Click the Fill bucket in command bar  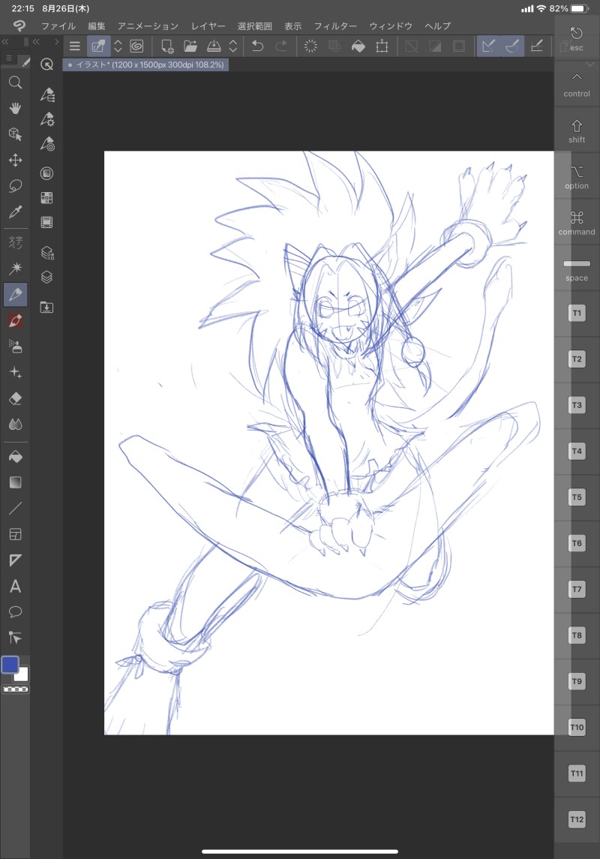[x=358, y=46]
